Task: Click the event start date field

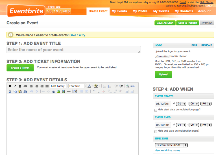Action: coord(163,104)
